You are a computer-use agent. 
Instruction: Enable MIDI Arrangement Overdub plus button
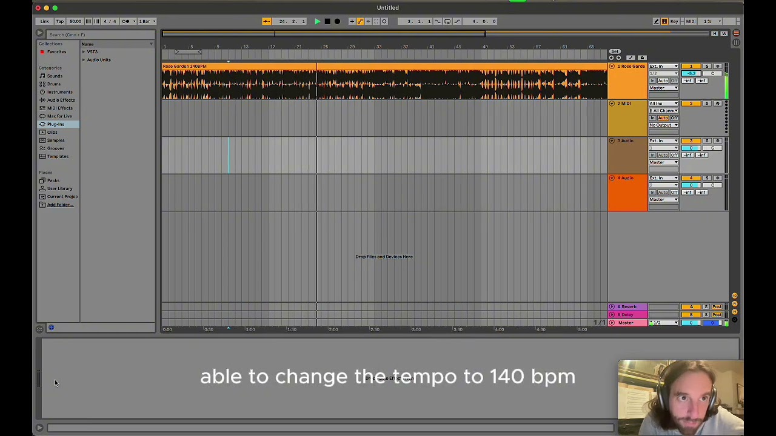tap(352, 21)
